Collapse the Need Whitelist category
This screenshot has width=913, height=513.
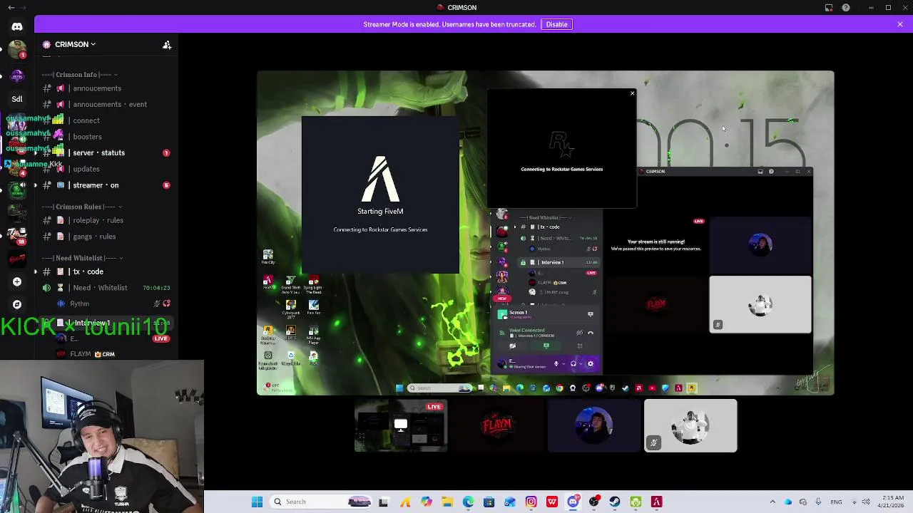[83, 258]
